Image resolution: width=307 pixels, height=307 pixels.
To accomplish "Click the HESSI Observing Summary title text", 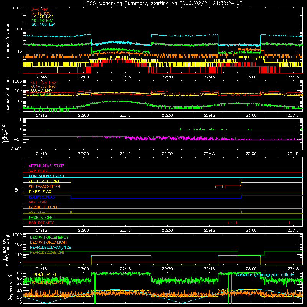I will click(x=163, y=3).
